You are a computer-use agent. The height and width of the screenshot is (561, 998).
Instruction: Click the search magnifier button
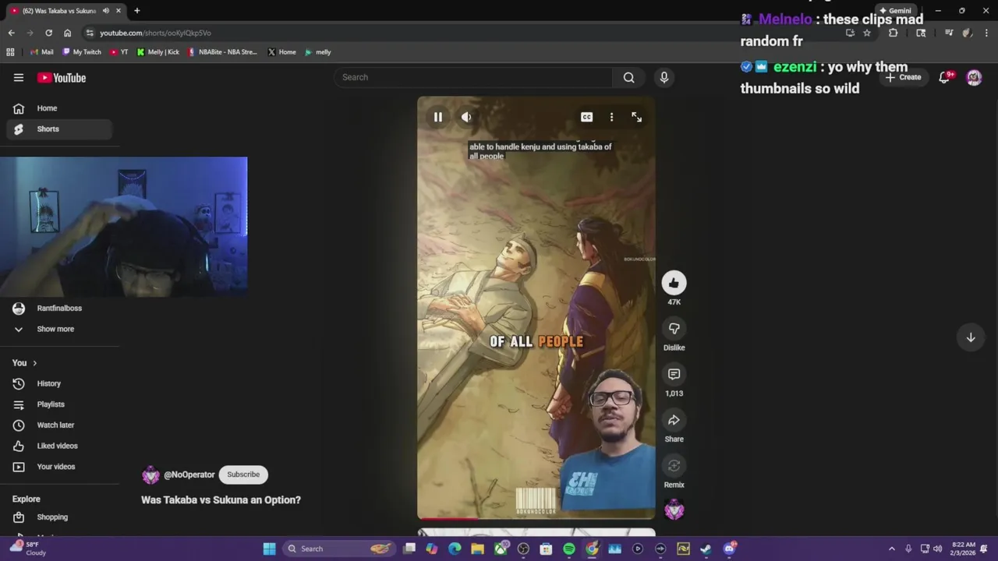coord(628,77)
